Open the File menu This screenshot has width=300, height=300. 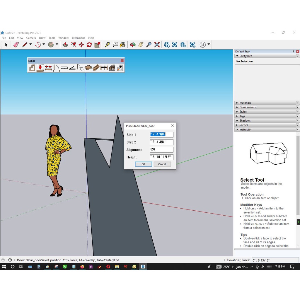[4, 38]
